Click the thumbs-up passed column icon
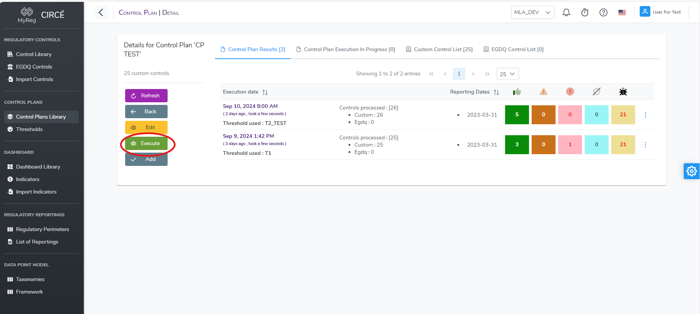 [x=517, y=92]
